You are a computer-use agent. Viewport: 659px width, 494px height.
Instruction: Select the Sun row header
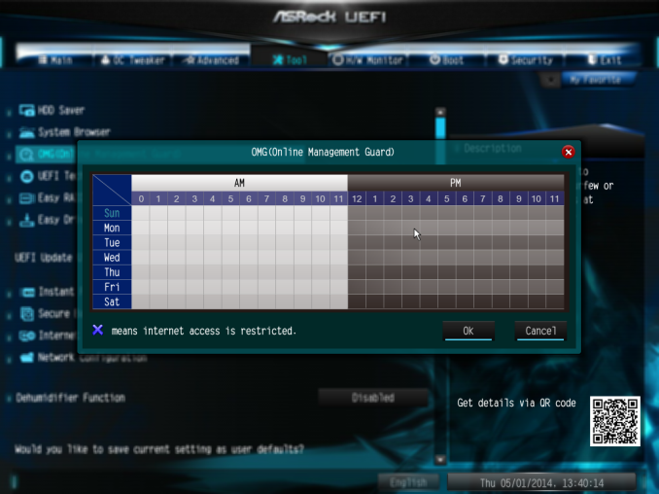[x=112, y=213]
